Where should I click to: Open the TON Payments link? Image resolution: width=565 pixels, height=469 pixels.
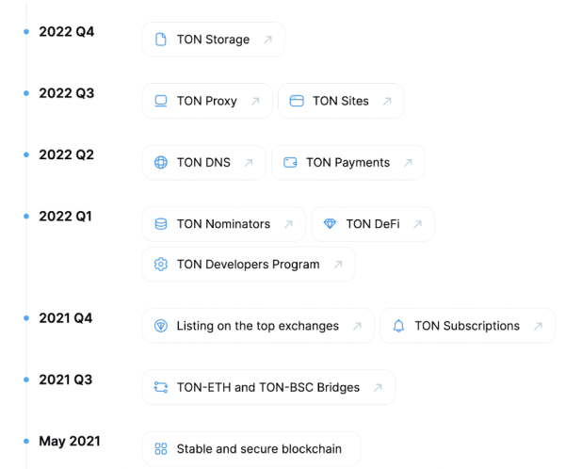click(x=347, y=163)
